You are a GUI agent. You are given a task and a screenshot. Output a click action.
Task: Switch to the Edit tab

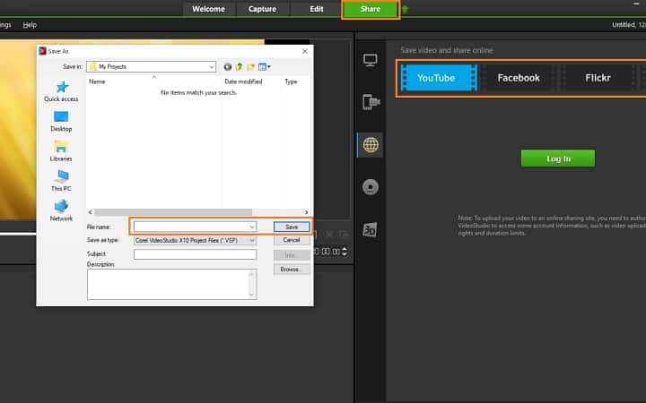point(316,9)
